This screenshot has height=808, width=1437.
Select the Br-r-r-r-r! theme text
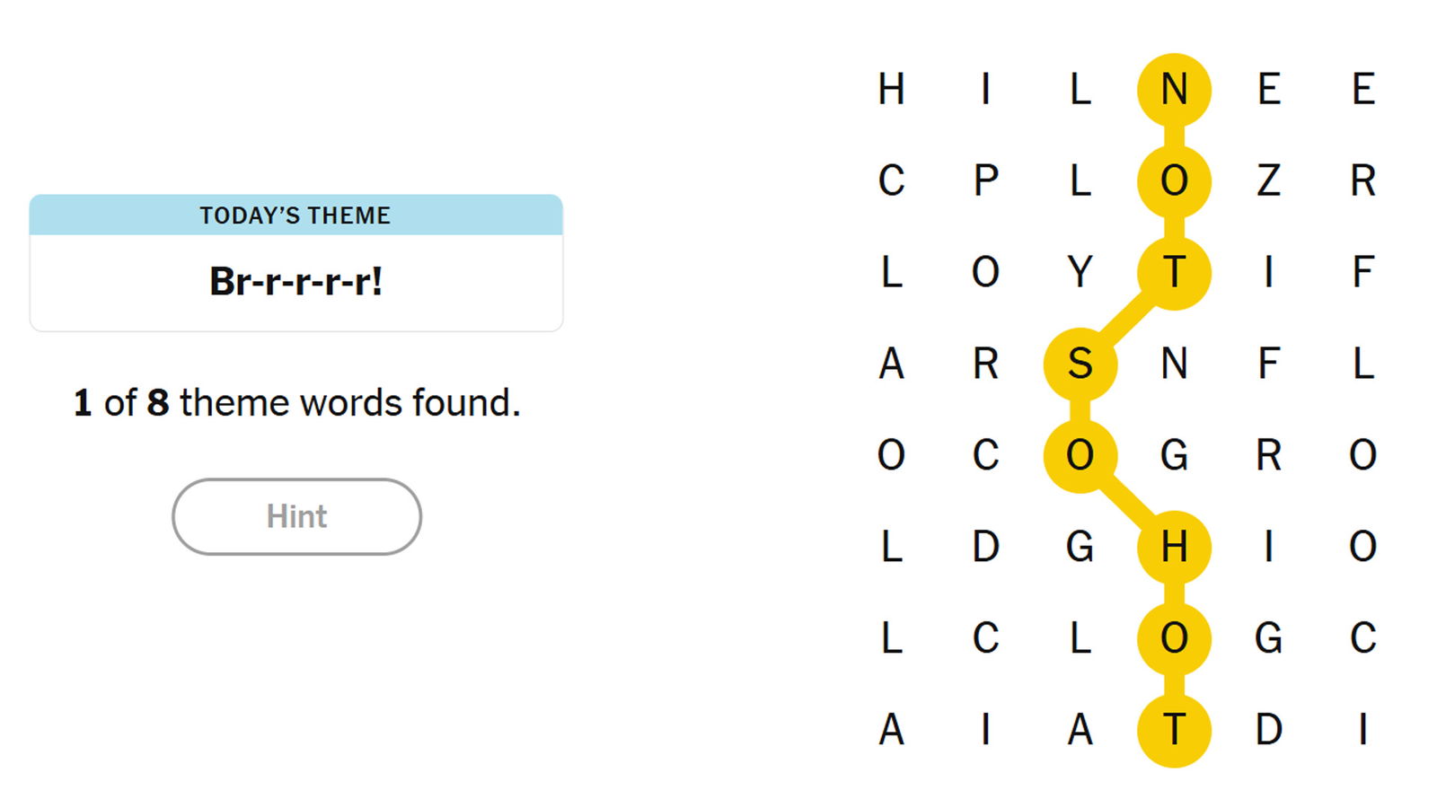click(295, 281)
